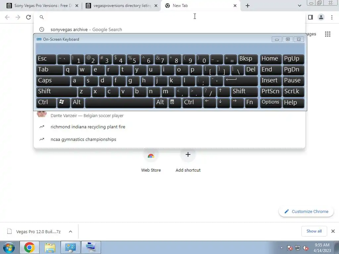
Task: Select sonyvegas archive search suggestion
Action: click(169, 29)
